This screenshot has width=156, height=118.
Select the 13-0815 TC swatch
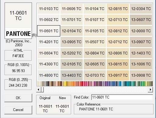tap(118, 64)
